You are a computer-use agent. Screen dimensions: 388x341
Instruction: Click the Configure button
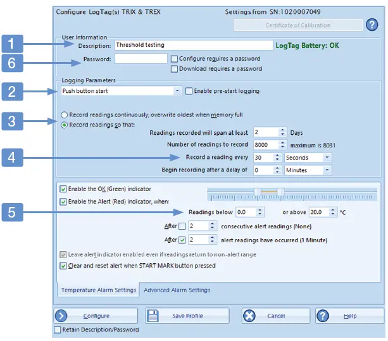tap(96, 316)
